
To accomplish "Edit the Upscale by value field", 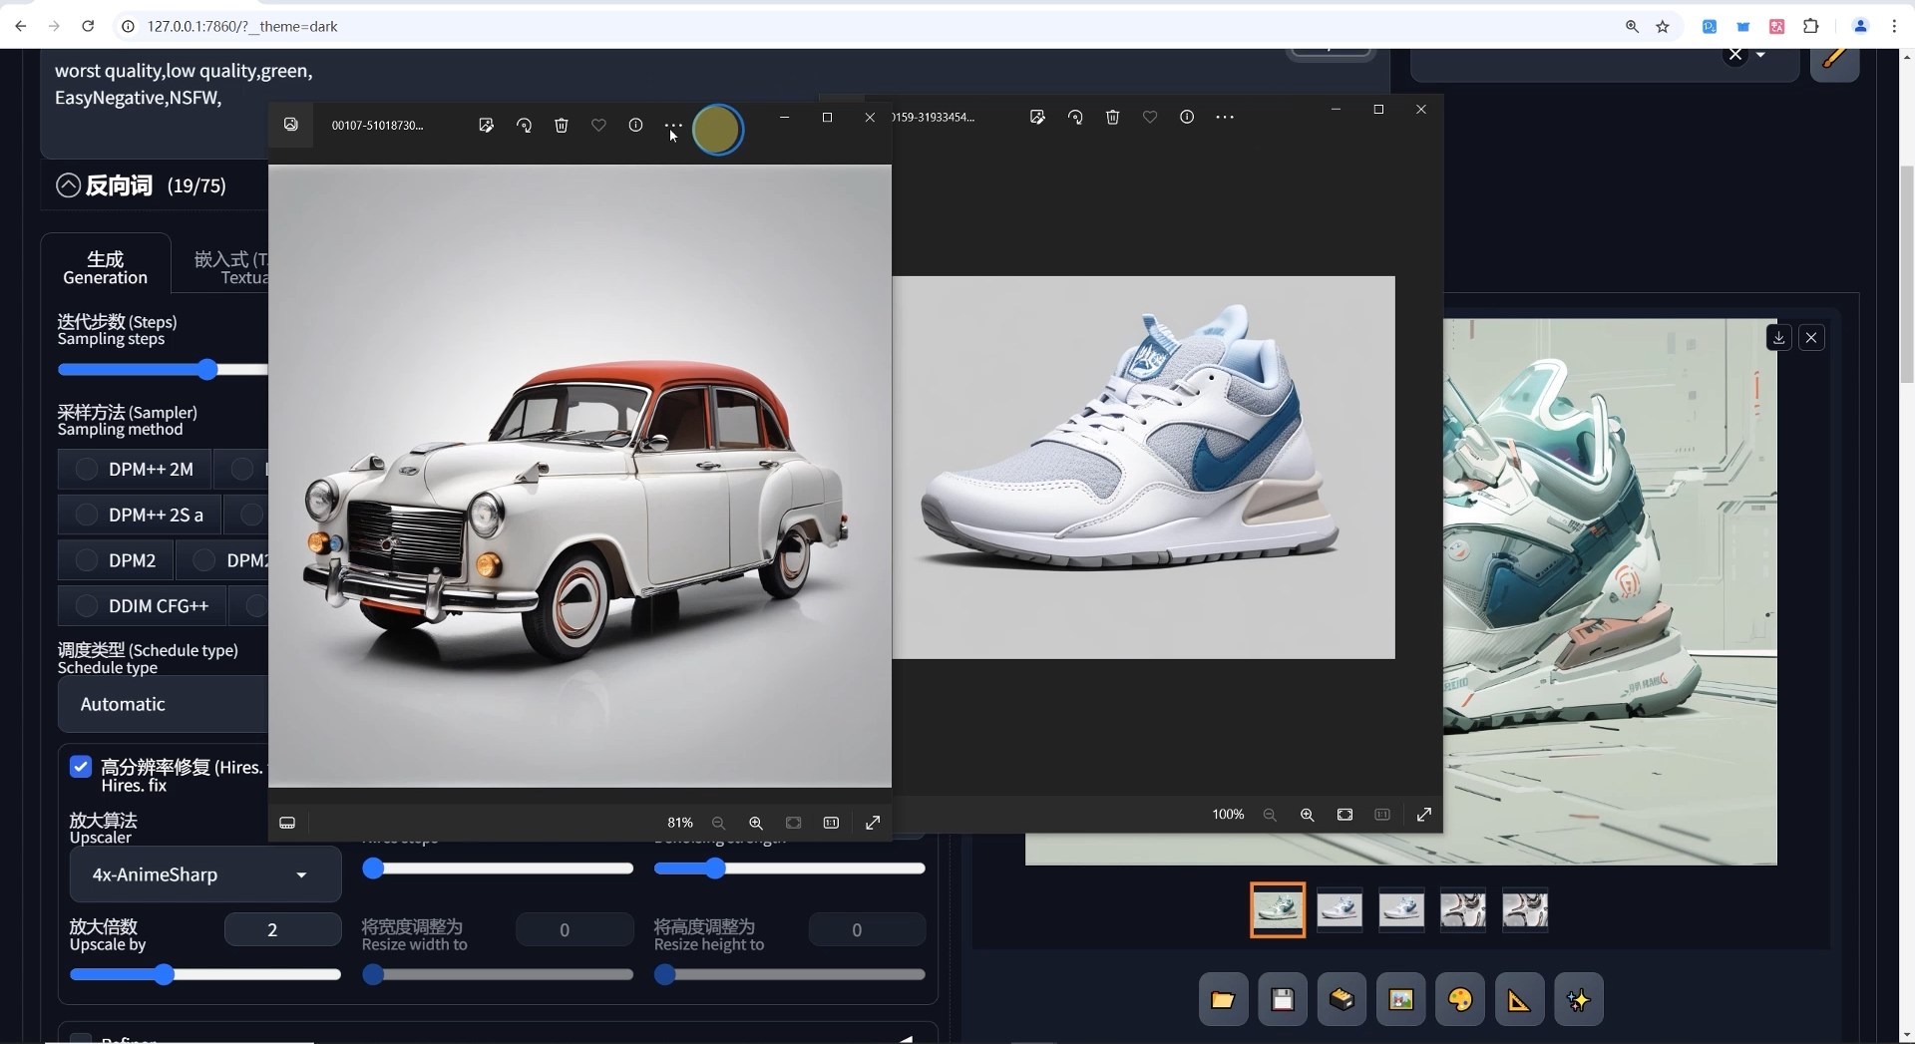I will (x=283, y=929).
